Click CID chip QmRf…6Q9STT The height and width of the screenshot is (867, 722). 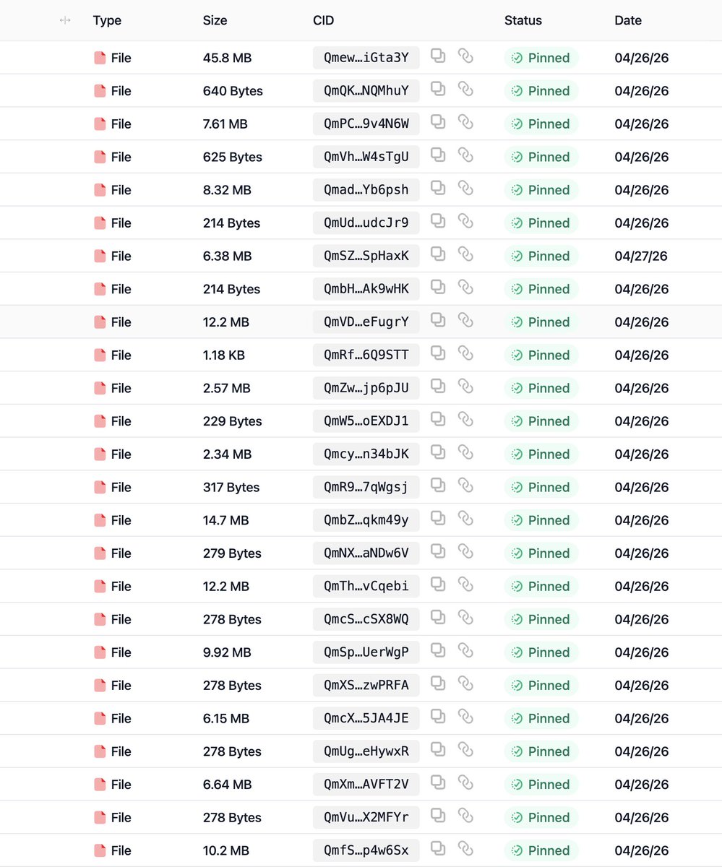coord(366,355)
